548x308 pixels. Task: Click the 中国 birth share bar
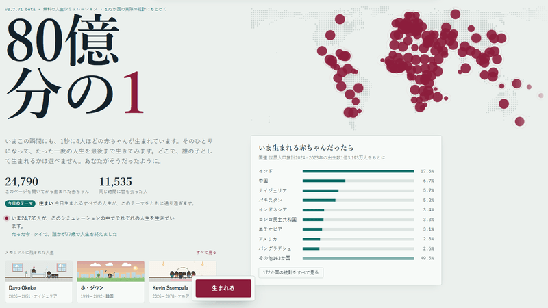(358, 181)
